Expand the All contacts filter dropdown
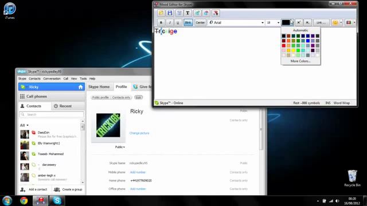 pos(24,125)
